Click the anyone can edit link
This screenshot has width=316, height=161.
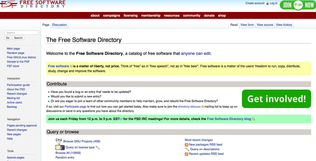point(196,54)
